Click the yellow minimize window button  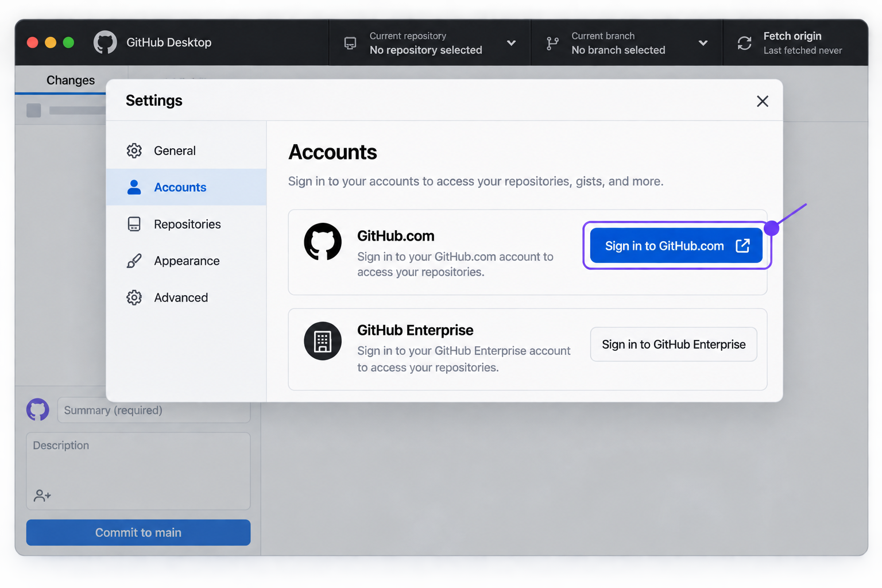tap(51, 42)
